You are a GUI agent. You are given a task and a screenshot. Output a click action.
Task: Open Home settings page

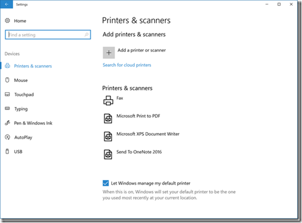pos(20,21)
